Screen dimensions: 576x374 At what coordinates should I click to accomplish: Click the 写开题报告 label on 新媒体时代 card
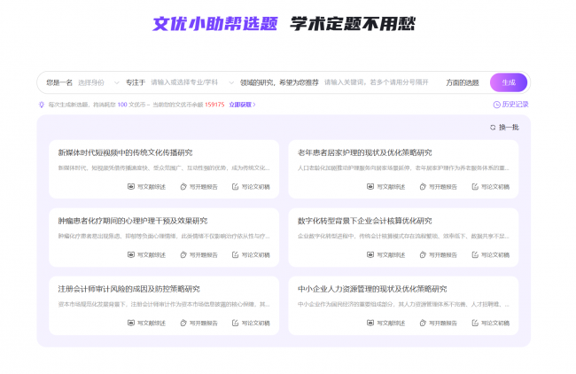pos(204,187)
